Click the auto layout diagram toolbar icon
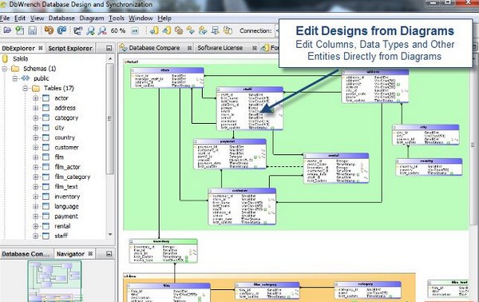 (x=78, y=30)
